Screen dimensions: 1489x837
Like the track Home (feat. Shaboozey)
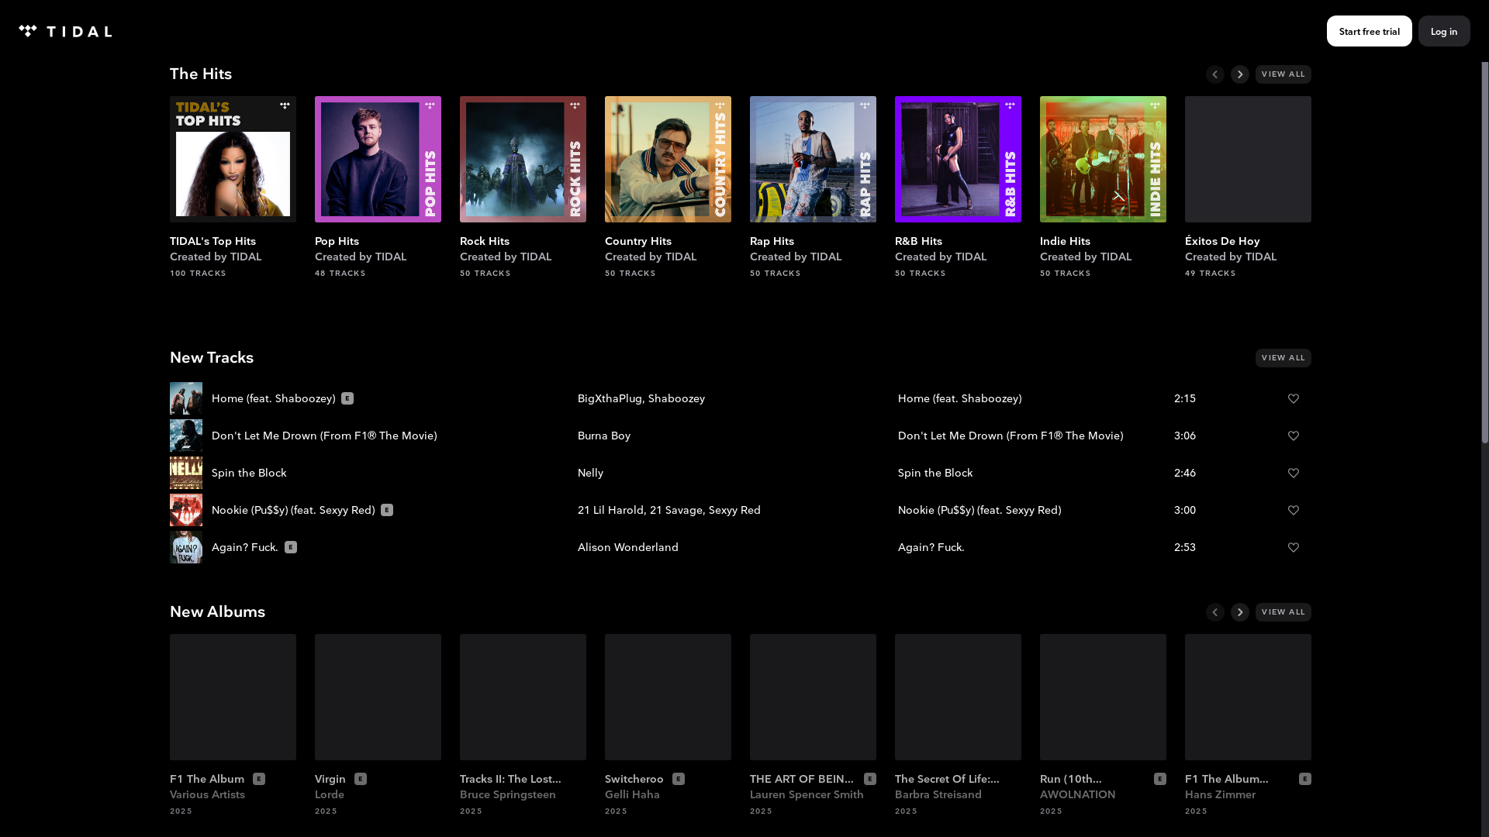(1294, 398)
